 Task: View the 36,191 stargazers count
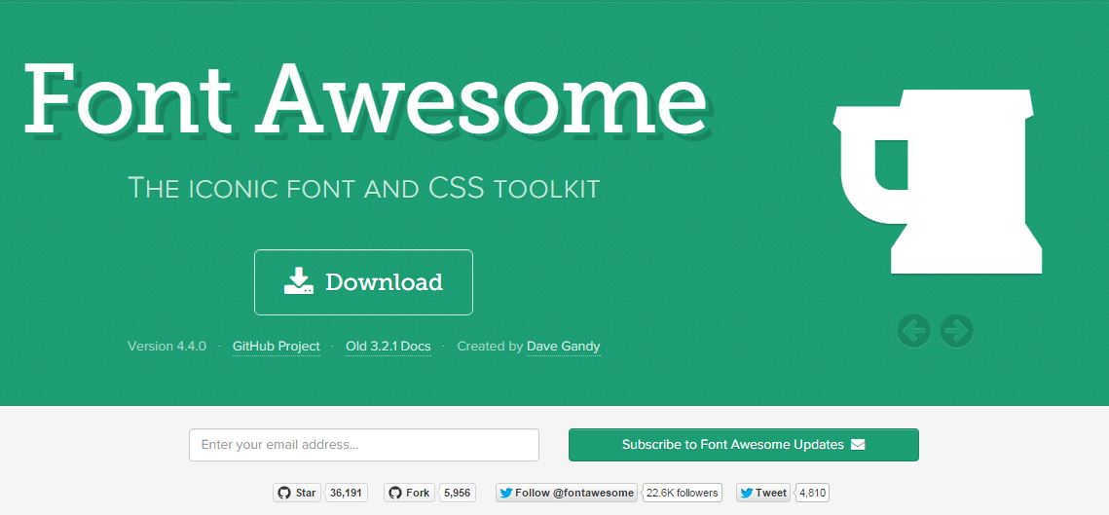click(x=346, y=493)
